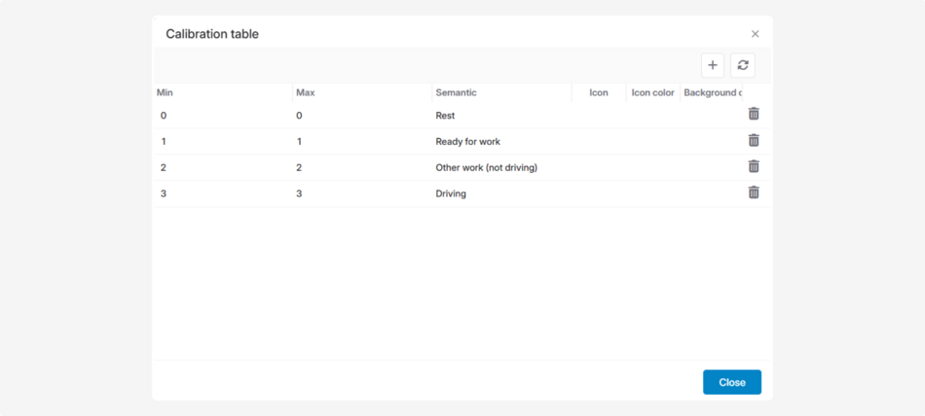Delete the Rest row with trash icon
The width and height of the screenshot is (925, 416).
click(754, 114)
